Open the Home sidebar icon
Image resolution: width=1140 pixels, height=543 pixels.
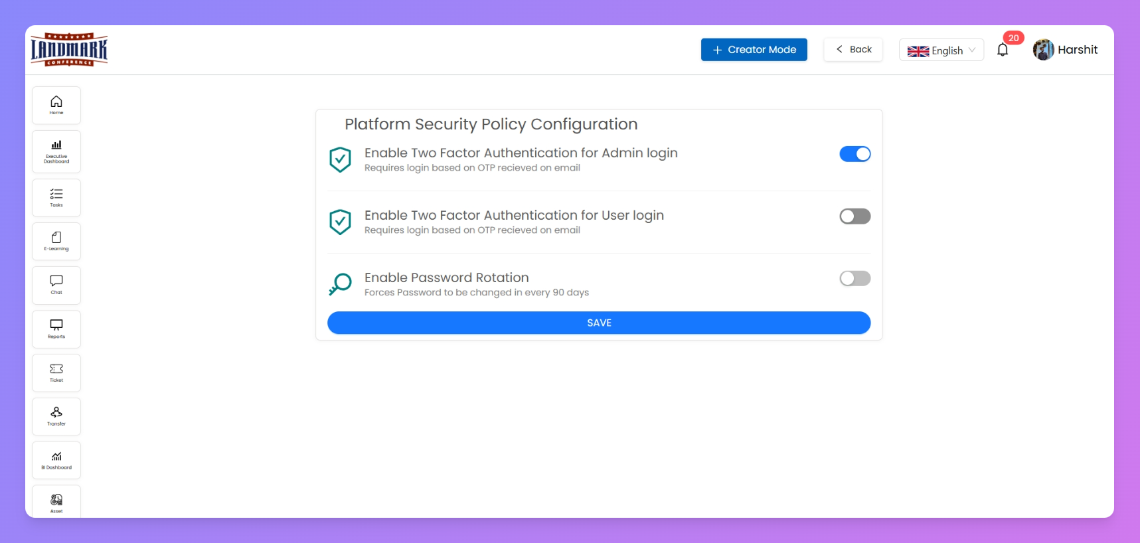click(56, 105)
